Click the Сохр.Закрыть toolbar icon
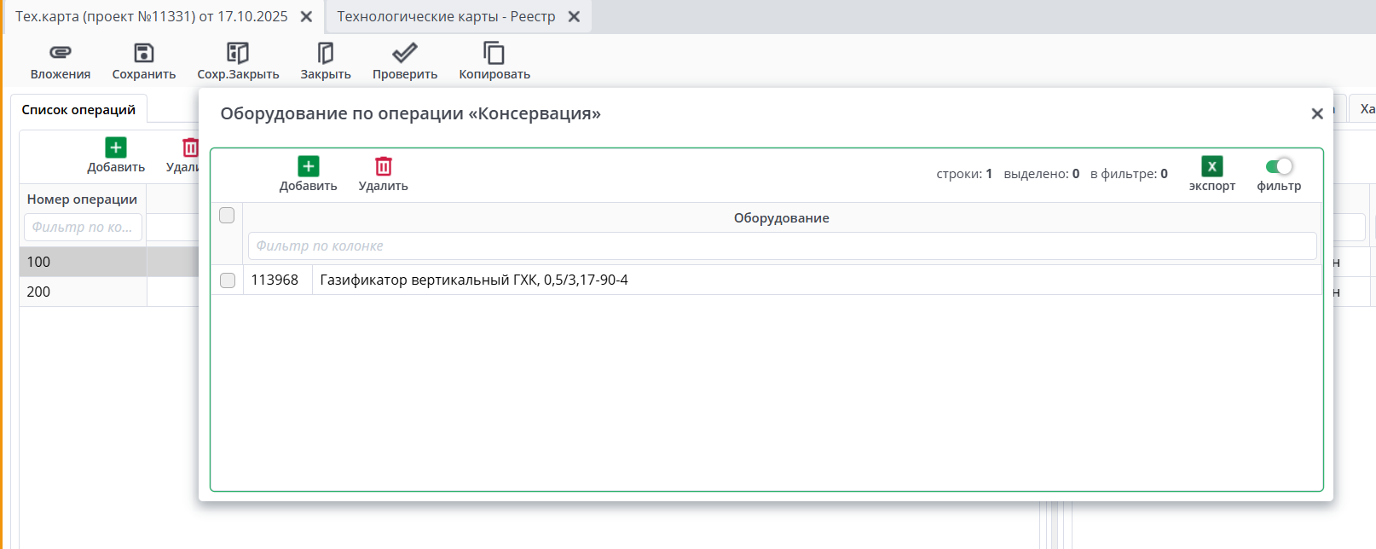Viewport: 1376px width, 549px height. (x=238, y=53)
